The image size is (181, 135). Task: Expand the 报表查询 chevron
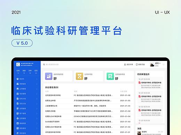37,128
